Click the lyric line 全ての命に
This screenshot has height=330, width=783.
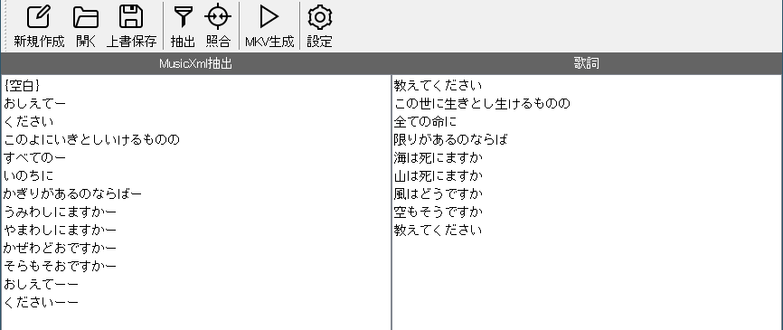425,122
